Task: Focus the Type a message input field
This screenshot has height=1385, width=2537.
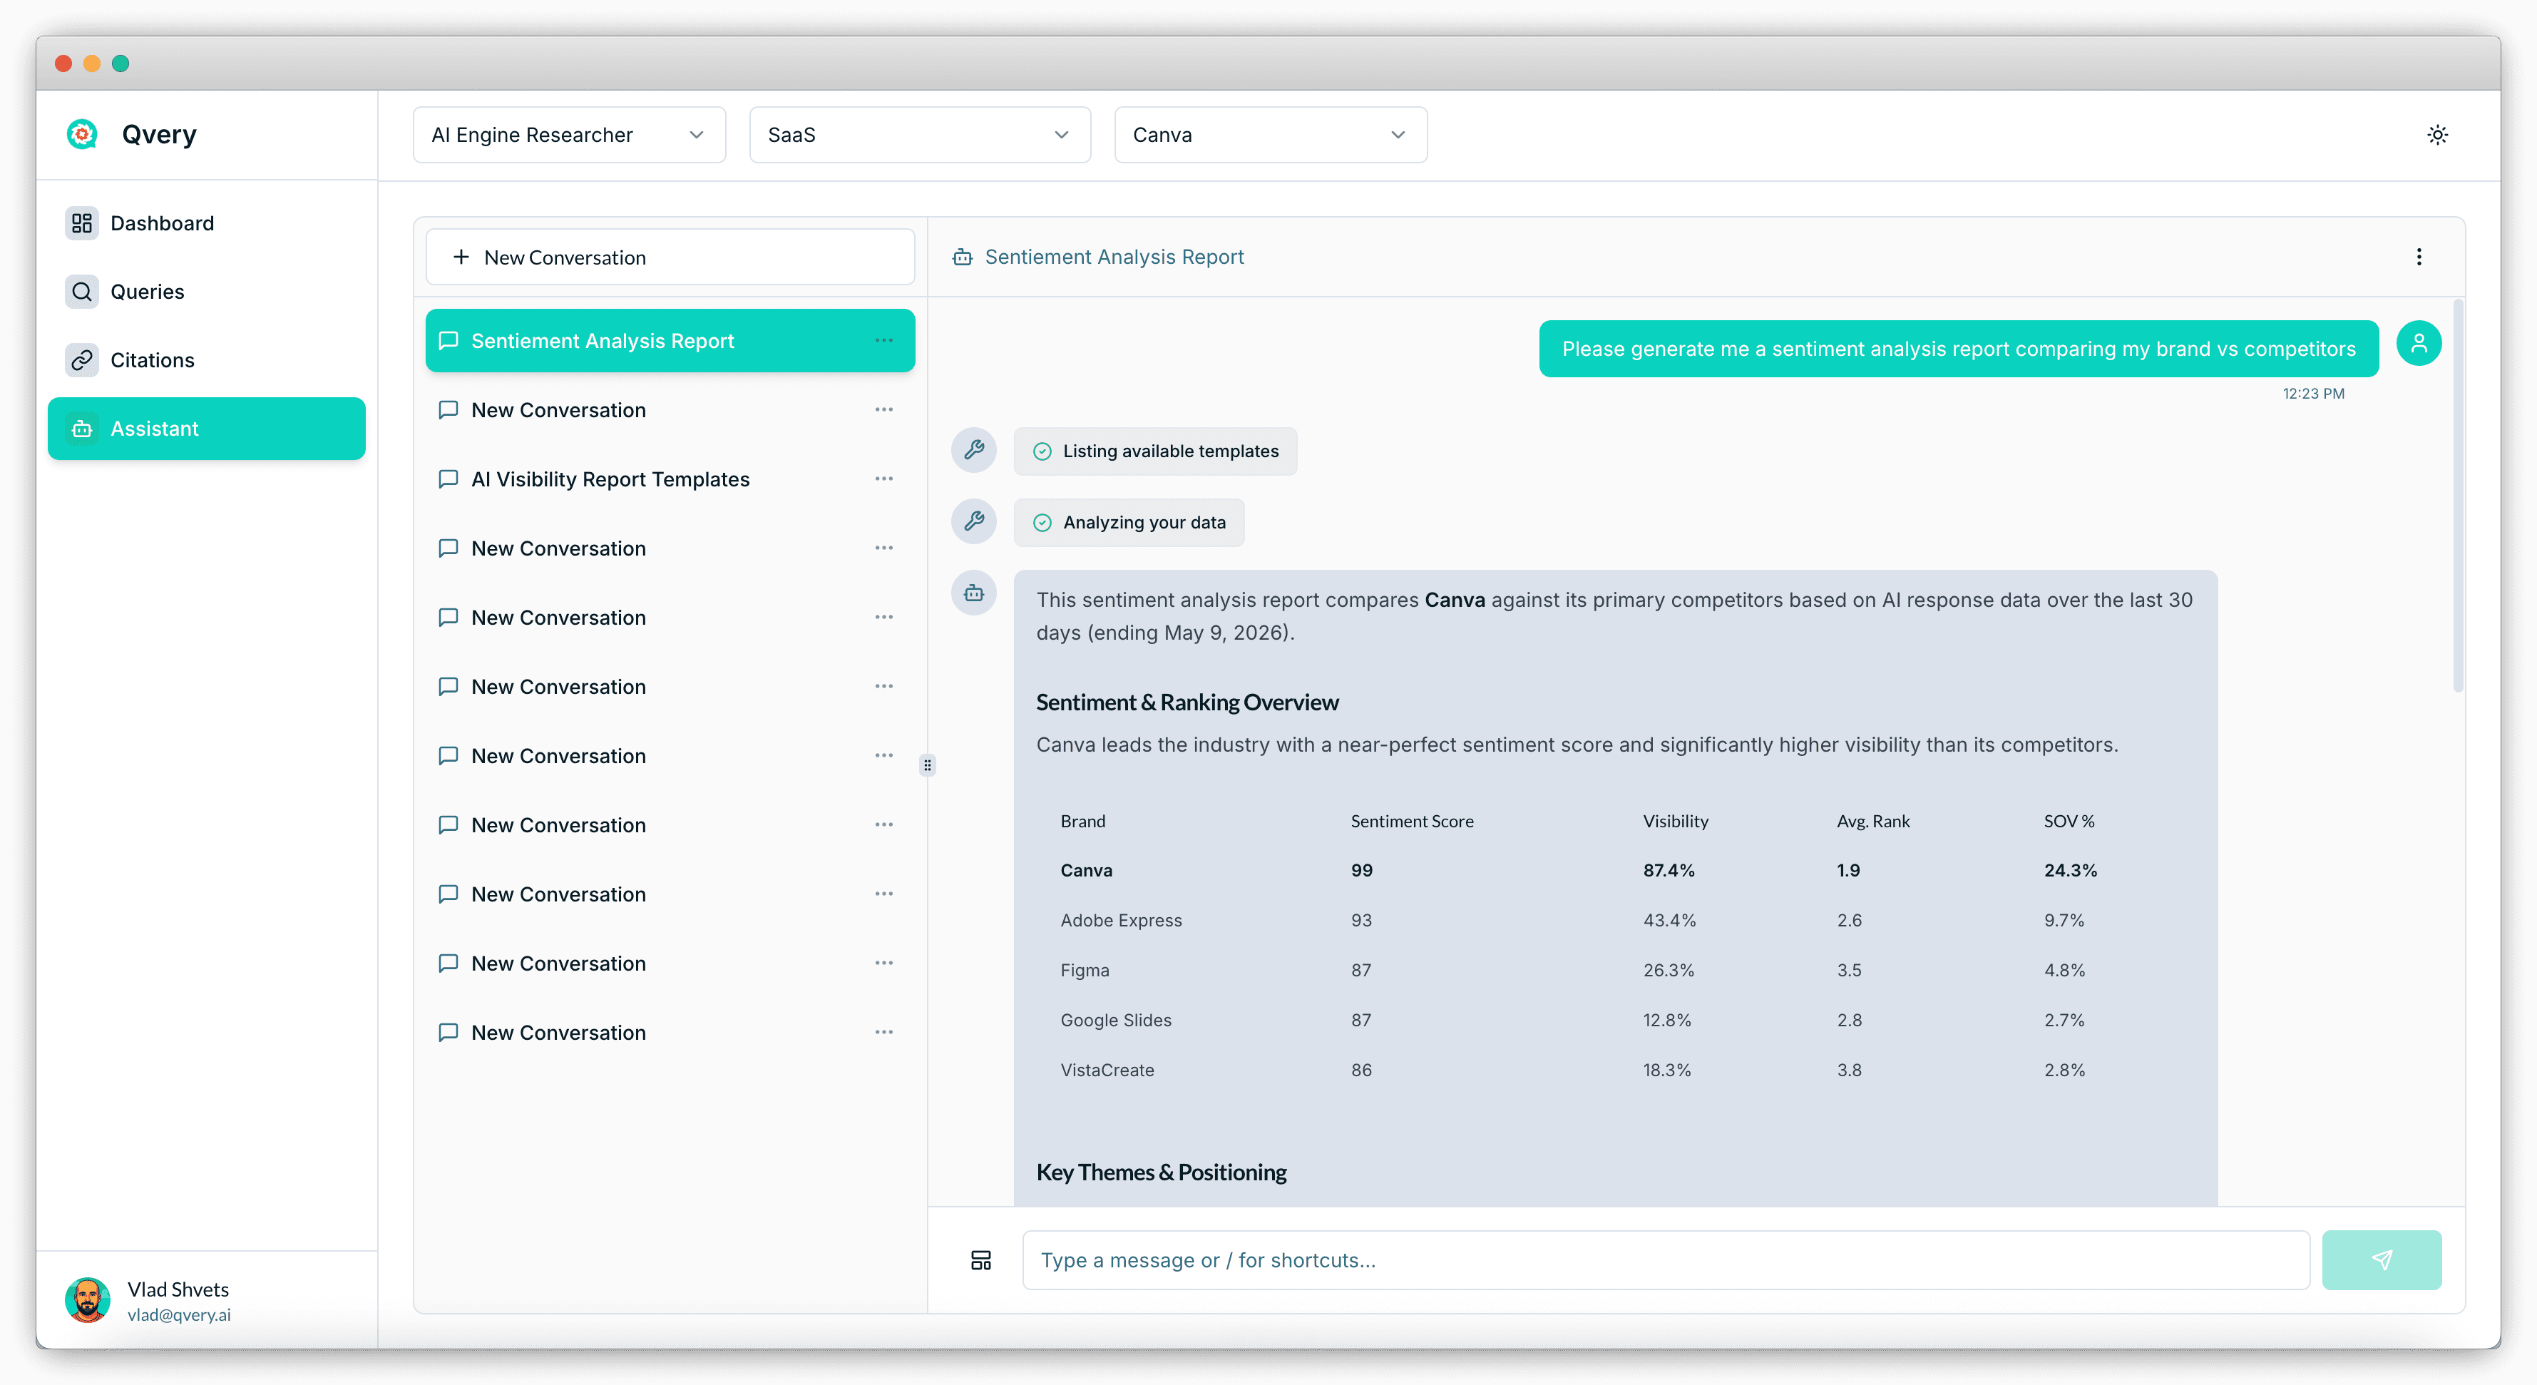Action: point(1666,1260)
